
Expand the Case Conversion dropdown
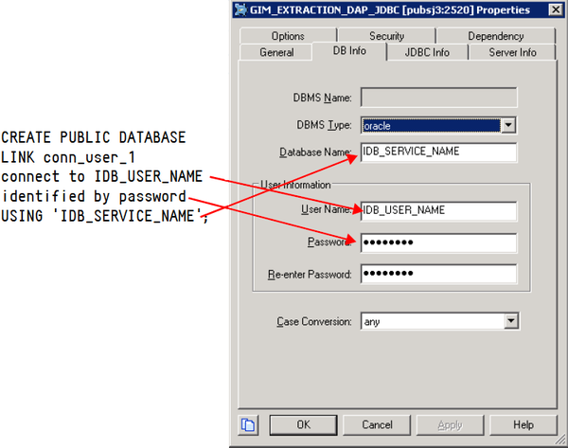[511, 322]
